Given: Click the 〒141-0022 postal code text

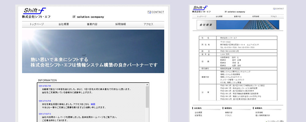Looking at the screenshot, I should click(226, 42).
